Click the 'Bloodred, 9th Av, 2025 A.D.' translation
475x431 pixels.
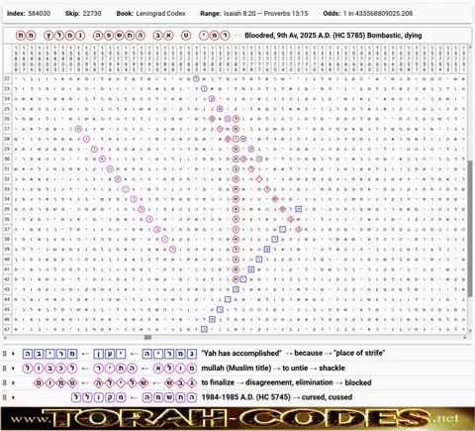click(333, 36)
